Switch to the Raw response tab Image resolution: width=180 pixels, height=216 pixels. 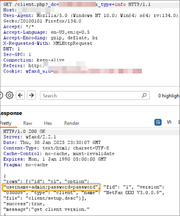click(x=28, y=123)
